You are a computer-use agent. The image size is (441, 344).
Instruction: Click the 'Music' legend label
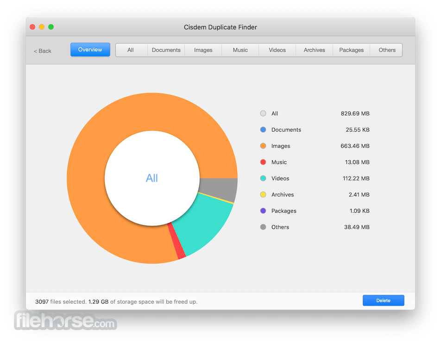click(279, 162)
